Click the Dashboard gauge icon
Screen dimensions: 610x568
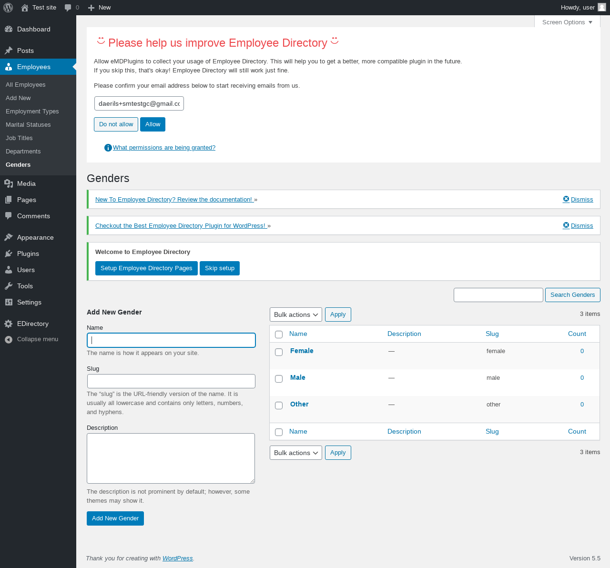pos(9,29)
